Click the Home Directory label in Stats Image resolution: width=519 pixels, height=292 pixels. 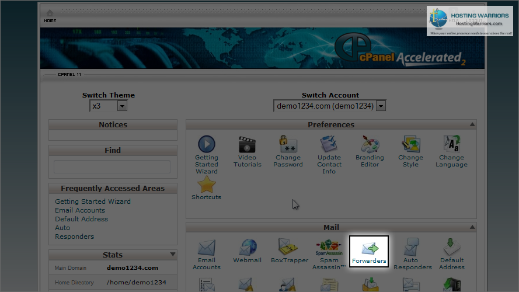(75, 283)
